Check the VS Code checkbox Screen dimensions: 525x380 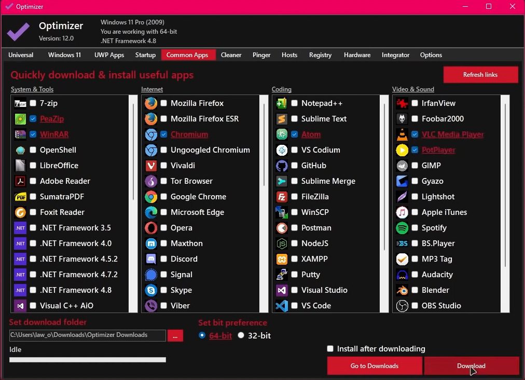pyautogui.click(x=294, y=306)
